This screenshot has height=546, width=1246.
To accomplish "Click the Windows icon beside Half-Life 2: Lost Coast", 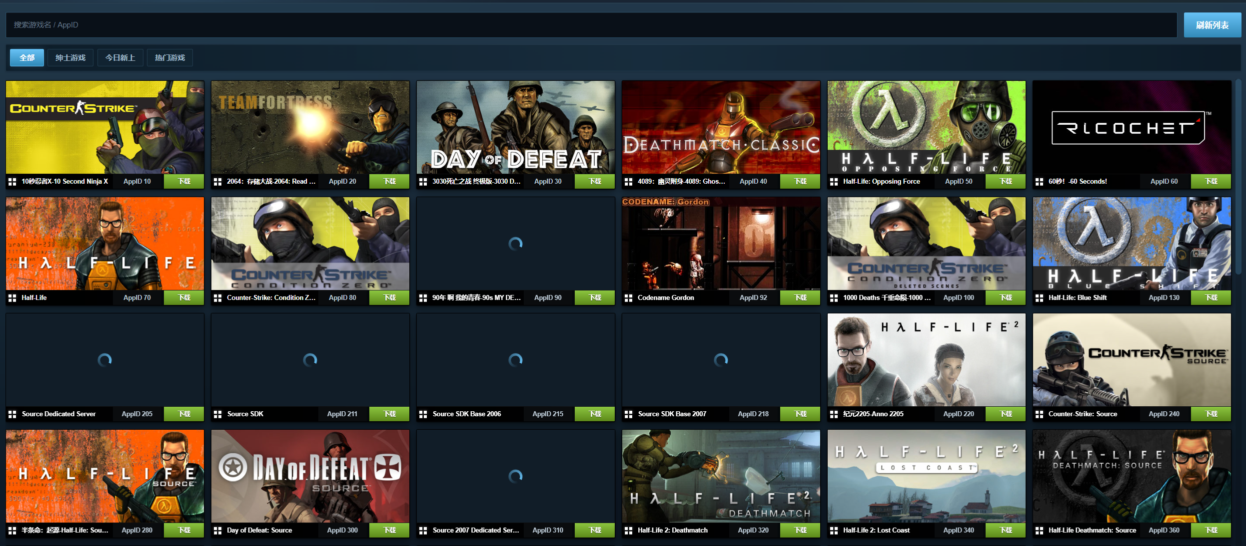I will 834,531.
